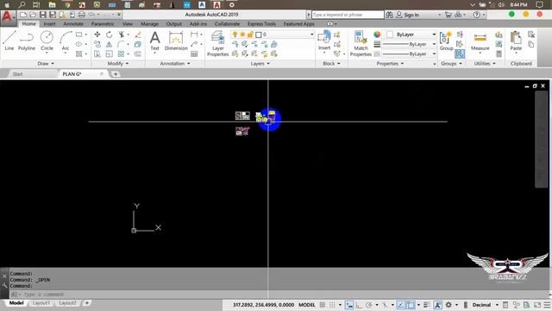
Task: Click the Move tool in Modify panel
Action: (x=97, y=35)
